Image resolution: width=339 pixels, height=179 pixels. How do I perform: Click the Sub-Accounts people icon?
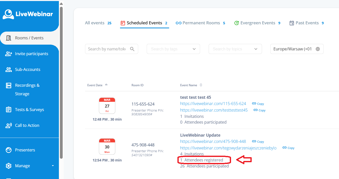pos(9,69)
